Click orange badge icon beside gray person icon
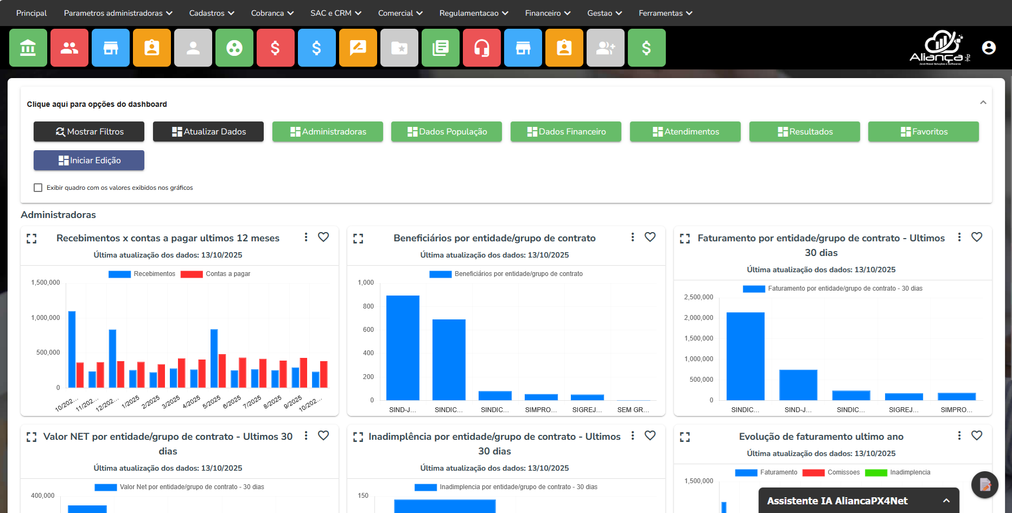This screenshot has height=513, width=1012. (x=152, y=48)
